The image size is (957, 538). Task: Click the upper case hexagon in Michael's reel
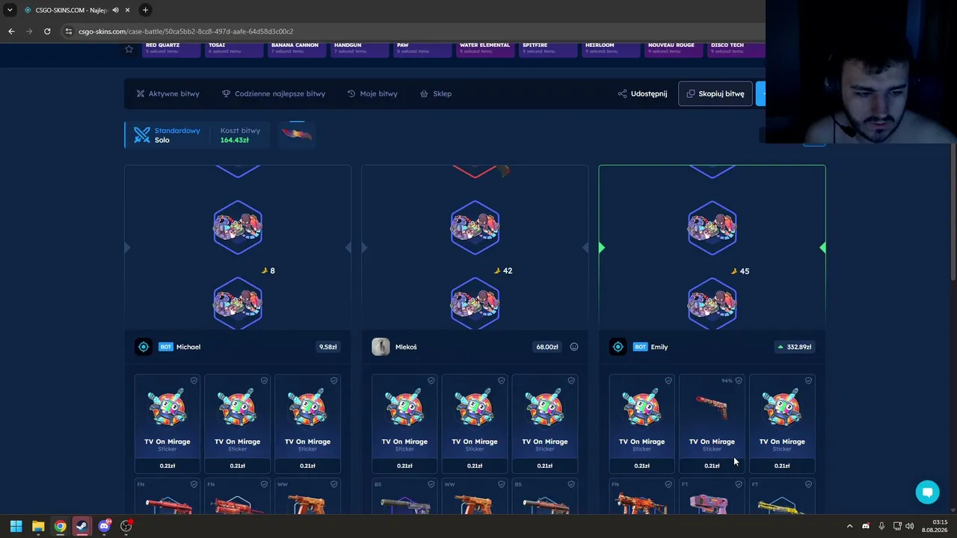(238, 226)
